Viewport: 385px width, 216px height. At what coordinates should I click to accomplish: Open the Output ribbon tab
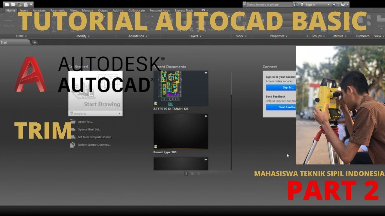pos(103,10)
